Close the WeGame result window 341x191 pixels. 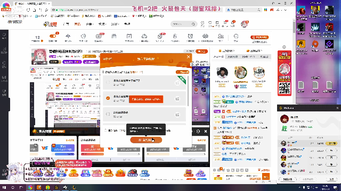[x=337, y=108]
